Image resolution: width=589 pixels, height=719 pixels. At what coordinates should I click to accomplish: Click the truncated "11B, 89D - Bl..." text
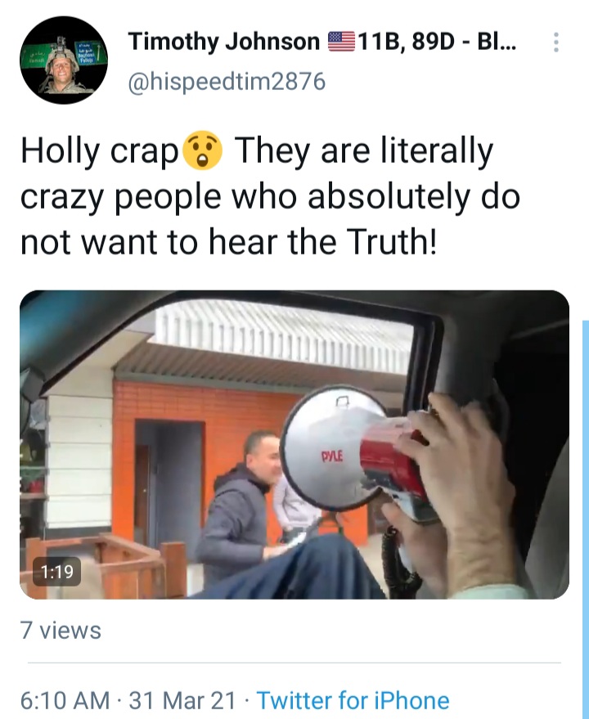pyautogui.click(x=437, y=41)
